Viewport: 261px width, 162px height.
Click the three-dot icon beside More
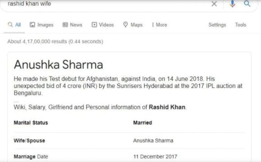click(x=153, y=25)
